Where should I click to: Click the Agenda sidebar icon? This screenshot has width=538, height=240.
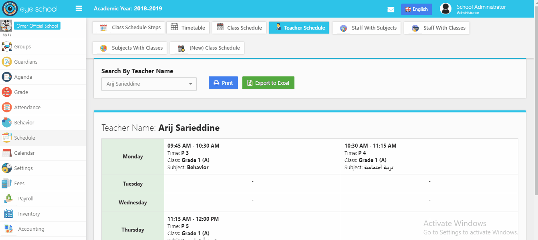coord(6,77)
